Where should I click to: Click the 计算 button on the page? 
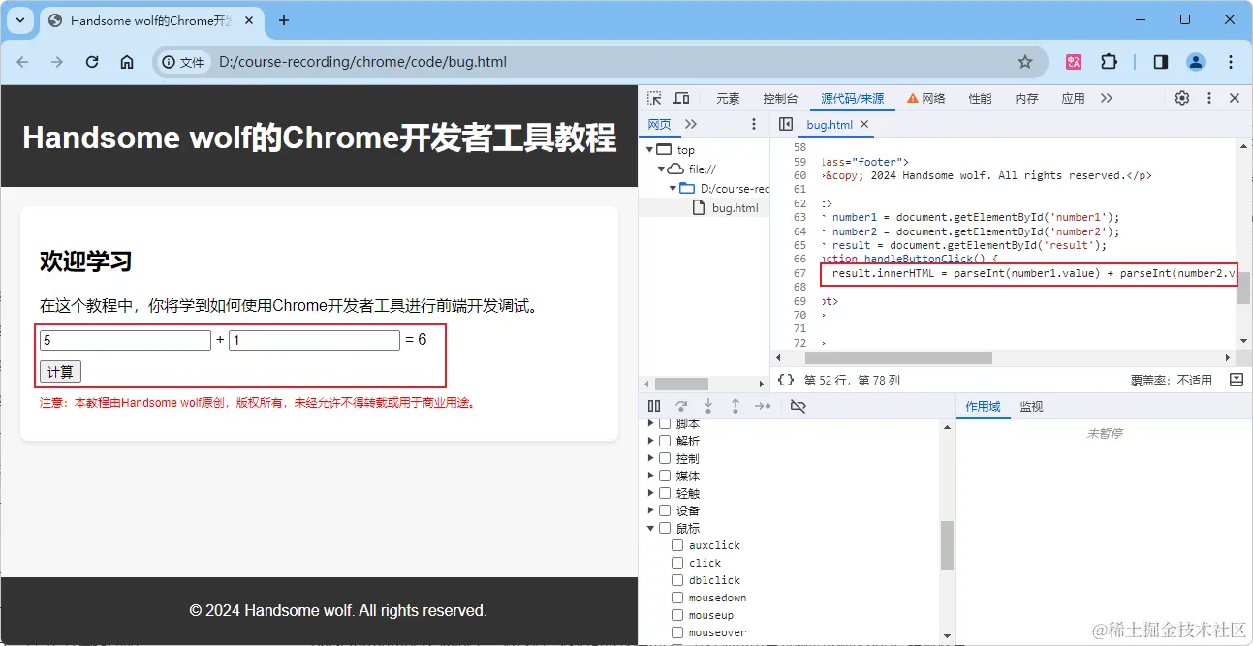[60, 372]
